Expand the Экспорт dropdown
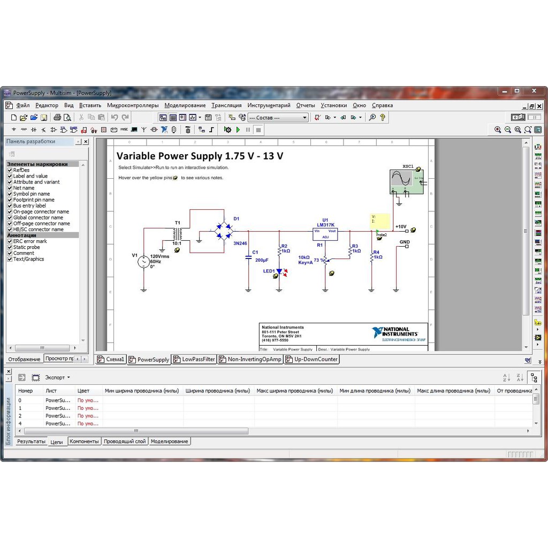Screen dimensions: 548x548 point(58,377)
